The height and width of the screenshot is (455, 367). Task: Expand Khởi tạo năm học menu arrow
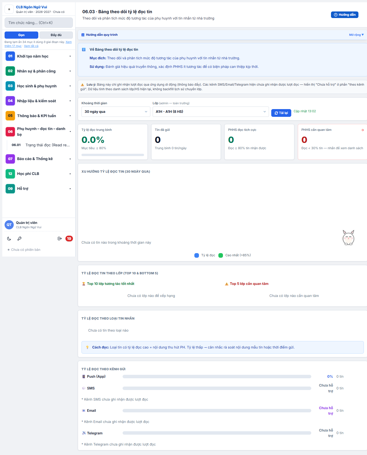(70, 56)
